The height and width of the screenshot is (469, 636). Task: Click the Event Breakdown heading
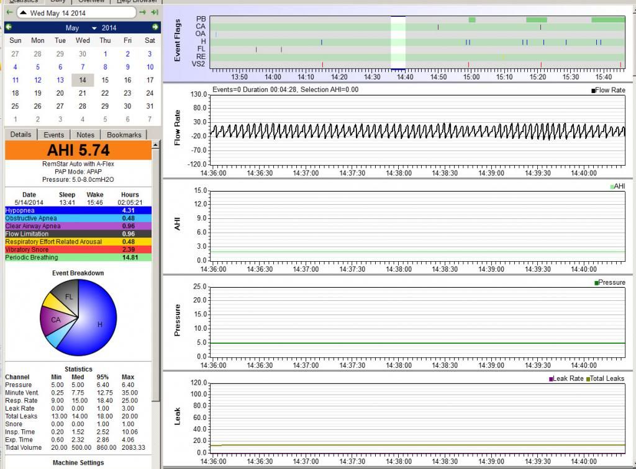(78, 273)
